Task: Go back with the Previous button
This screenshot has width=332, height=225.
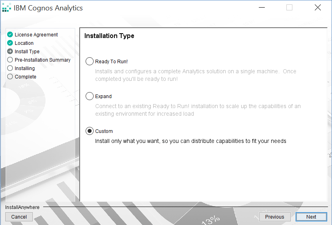Action: click(275, 217)
